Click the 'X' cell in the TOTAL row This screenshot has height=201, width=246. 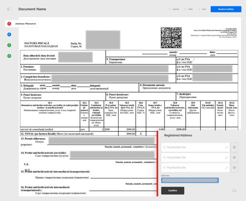click(x=141, y=134)
